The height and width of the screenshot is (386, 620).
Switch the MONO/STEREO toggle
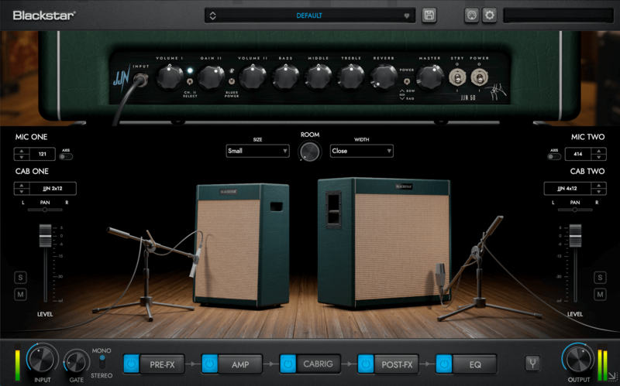(102, 362)
